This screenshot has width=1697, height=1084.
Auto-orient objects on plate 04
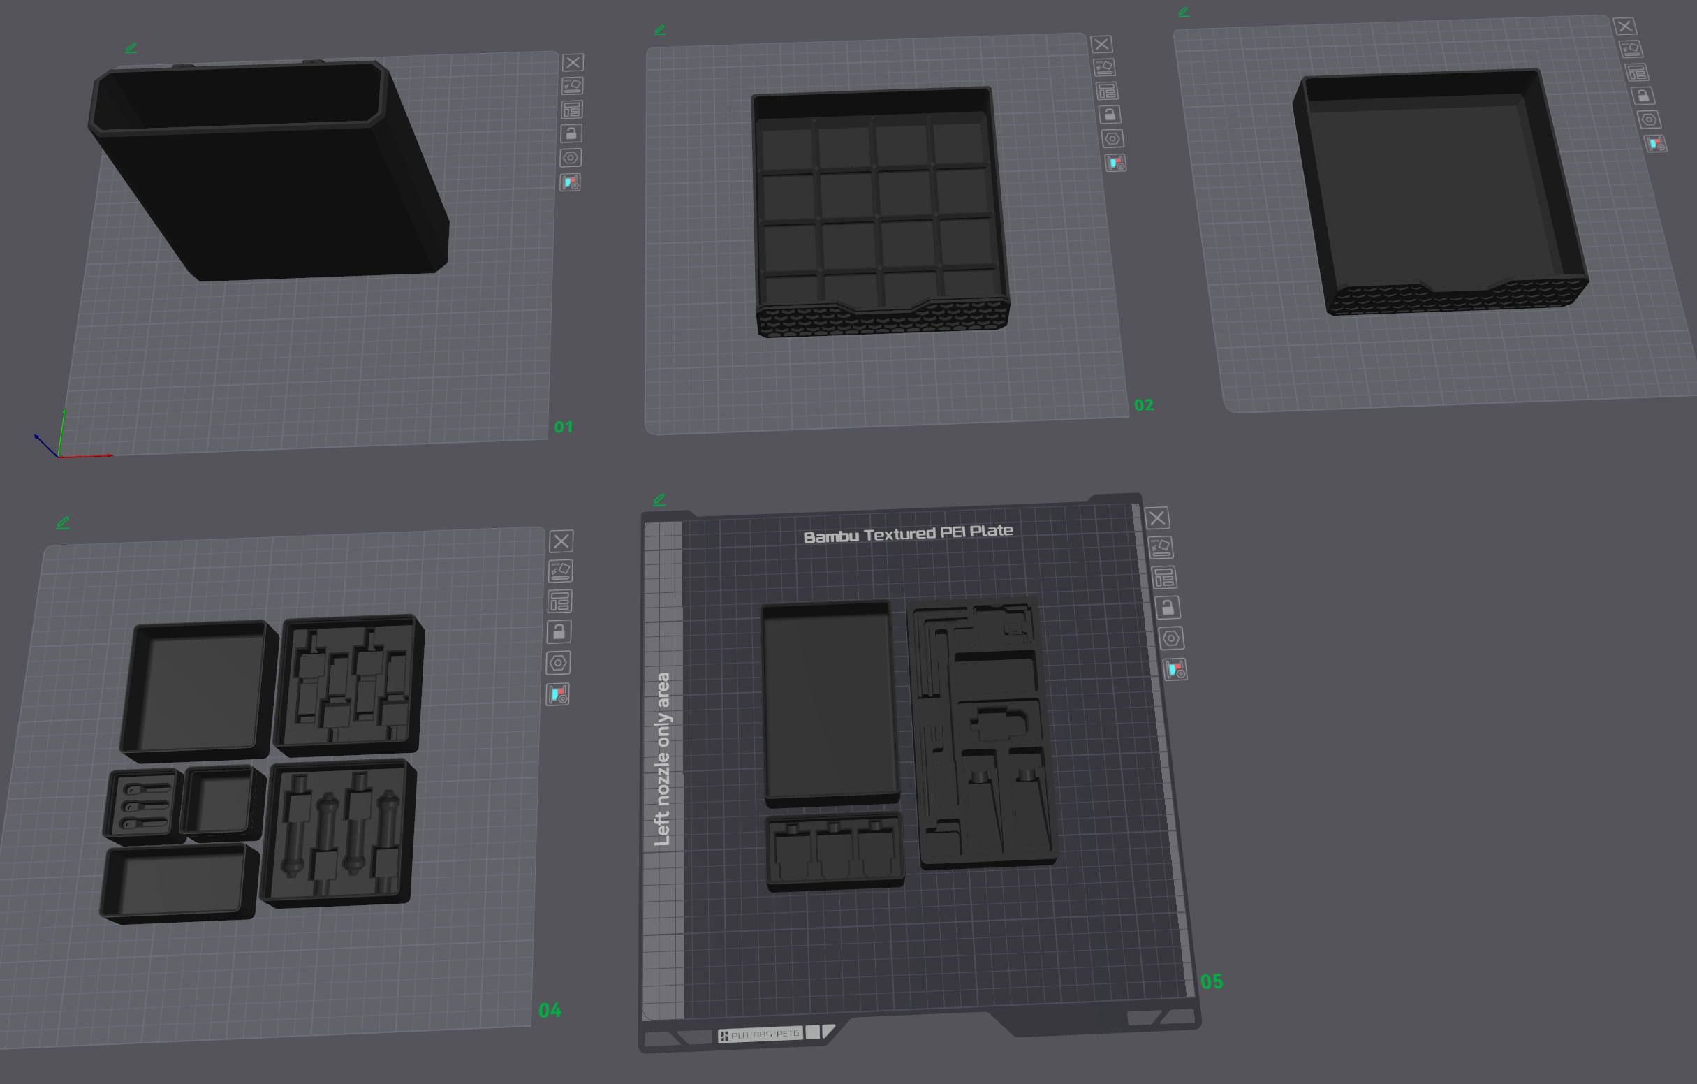tap(560, 571)
